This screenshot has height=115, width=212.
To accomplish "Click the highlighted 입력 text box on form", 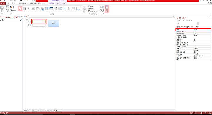I will point(39,21).
